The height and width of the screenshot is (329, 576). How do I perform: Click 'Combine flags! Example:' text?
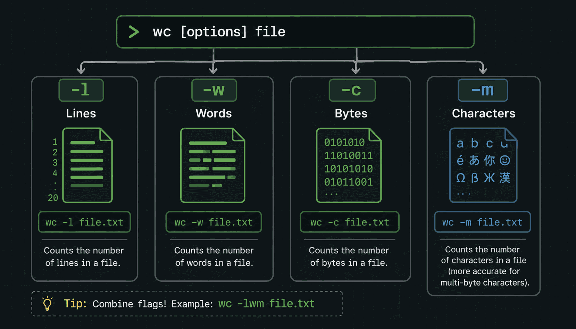pyautogui.click(x=152, y=304)
